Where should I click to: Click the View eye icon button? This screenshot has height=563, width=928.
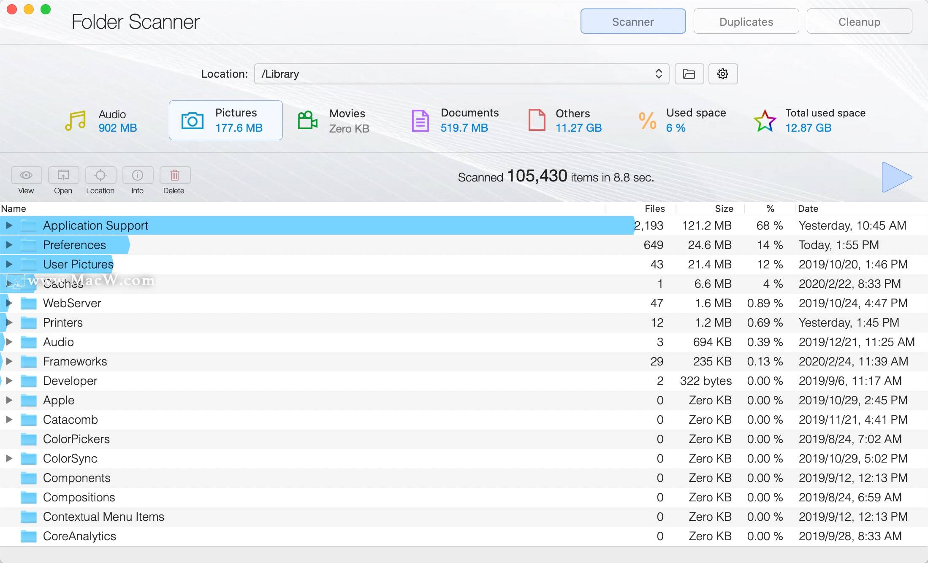tap(26, 175)
